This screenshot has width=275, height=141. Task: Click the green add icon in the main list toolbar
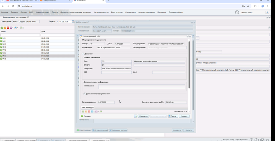pyautogui.click(x=2, y=28)
